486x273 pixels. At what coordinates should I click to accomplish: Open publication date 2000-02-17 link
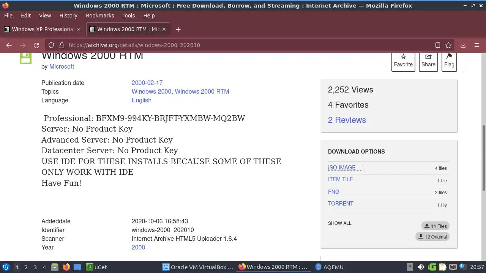coord(147,83)
